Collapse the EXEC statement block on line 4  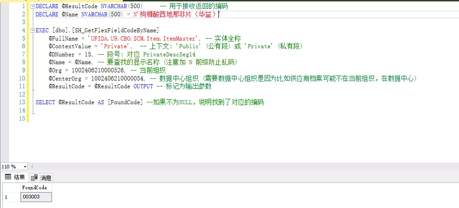(32, 30)
